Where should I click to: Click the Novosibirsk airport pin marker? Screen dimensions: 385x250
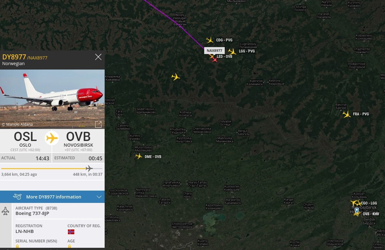tap(357, 210)
